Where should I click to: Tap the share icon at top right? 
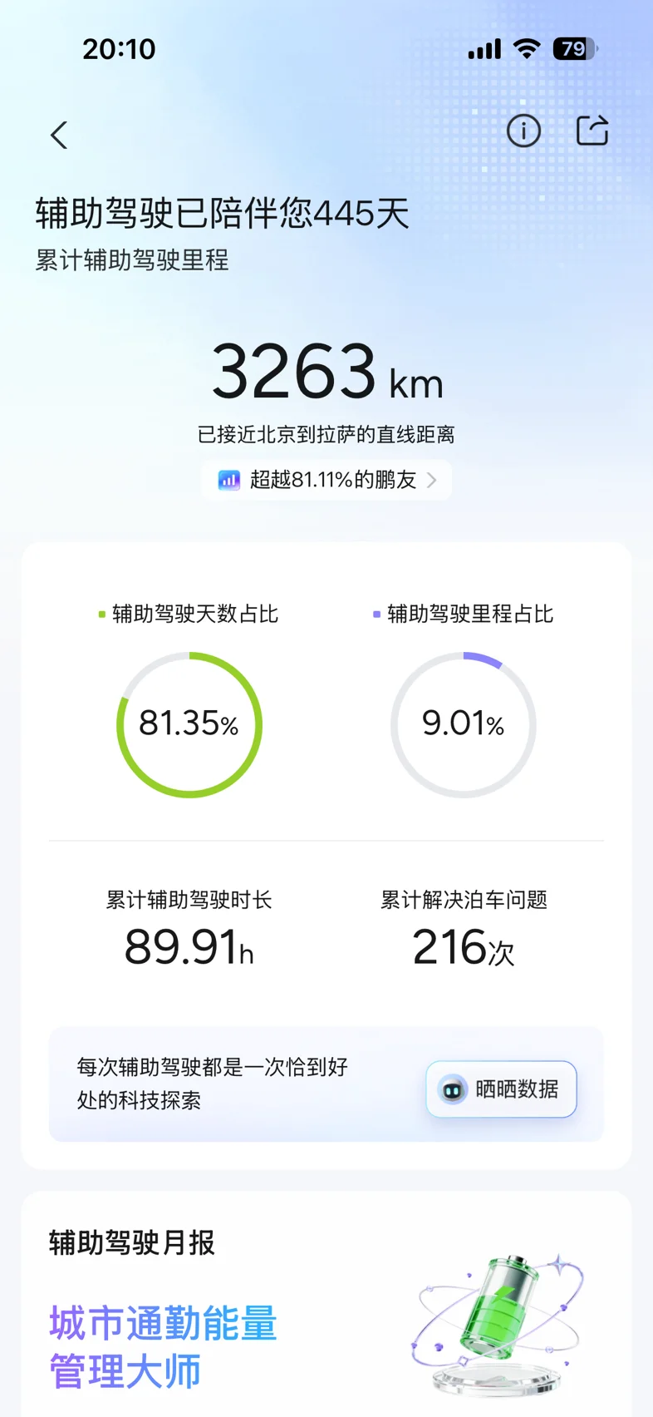(592, 131)
